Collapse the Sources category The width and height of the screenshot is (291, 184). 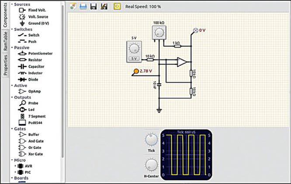click(x=12, y=4)
